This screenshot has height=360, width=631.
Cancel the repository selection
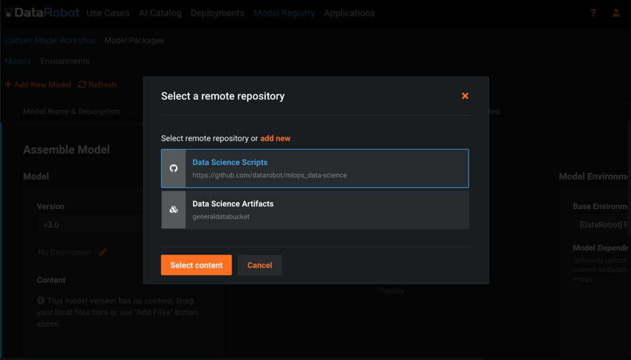(259, 265)
